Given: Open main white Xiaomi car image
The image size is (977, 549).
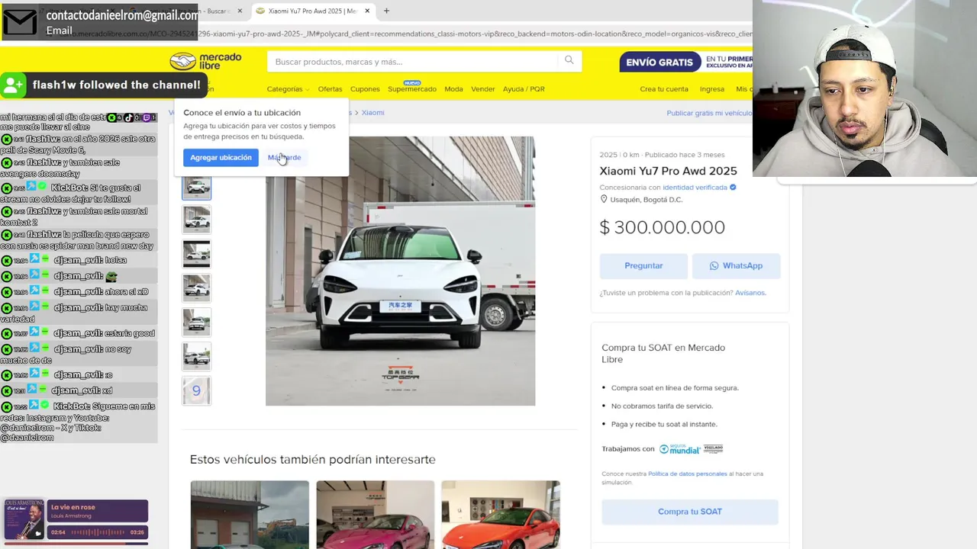Looking at the screenshot, I should click(x=400, y=271).
